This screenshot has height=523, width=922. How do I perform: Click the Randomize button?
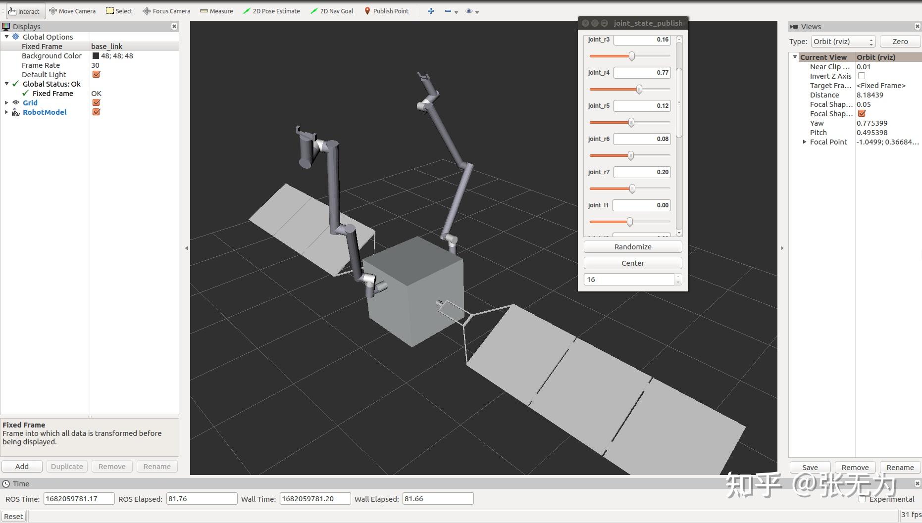coord(632,246)
